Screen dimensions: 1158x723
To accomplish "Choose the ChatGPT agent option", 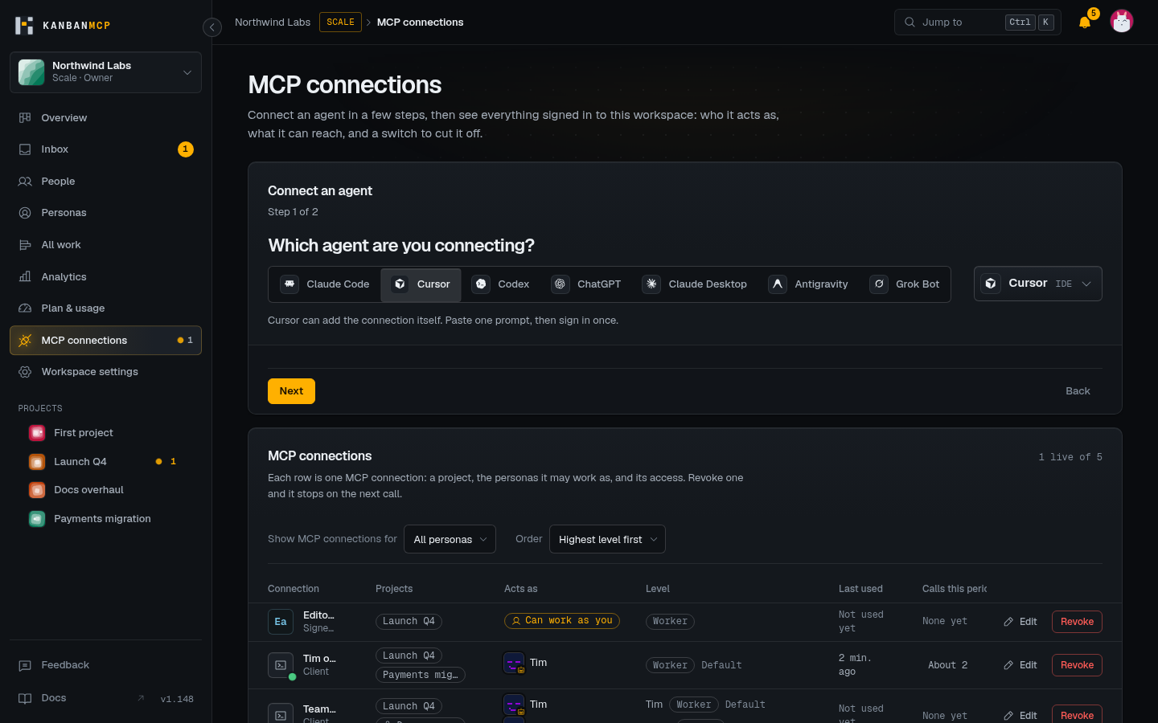I will [x=586, y=284].
